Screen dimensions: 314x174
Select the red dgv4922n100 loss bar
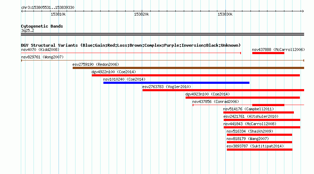coord(196,75)
